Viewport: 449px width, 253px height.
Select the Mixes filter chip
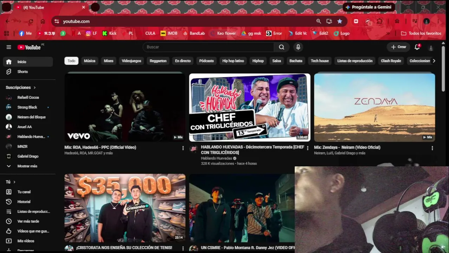tap(109, 61)
